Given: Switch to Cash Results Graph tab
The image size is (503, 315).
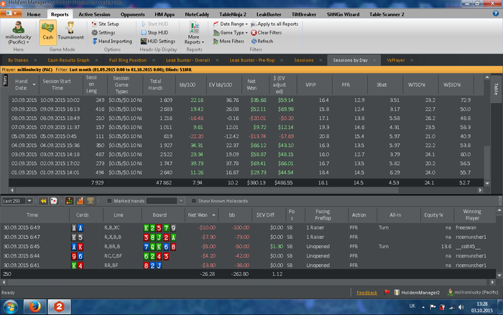Looking at the screenshot, I should [x=69, y=60].
